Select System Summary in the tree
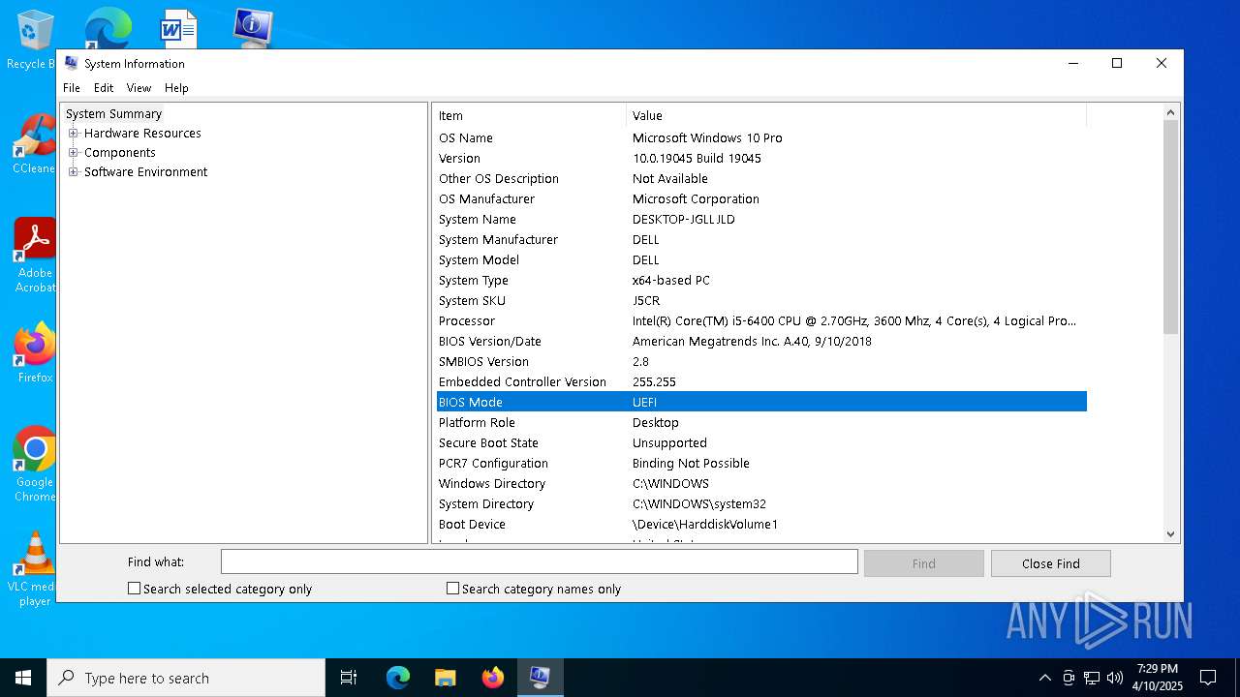1240x697 pixels. (113, 114)
